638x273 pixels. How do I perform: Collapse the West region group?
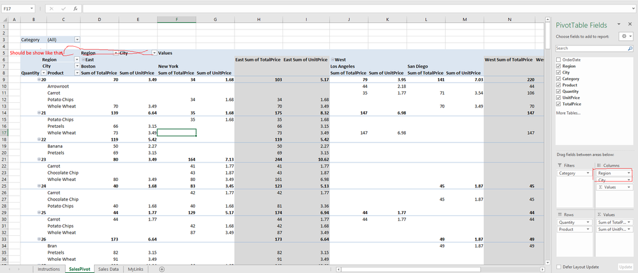pyautogui.click(x=332, y=59)
